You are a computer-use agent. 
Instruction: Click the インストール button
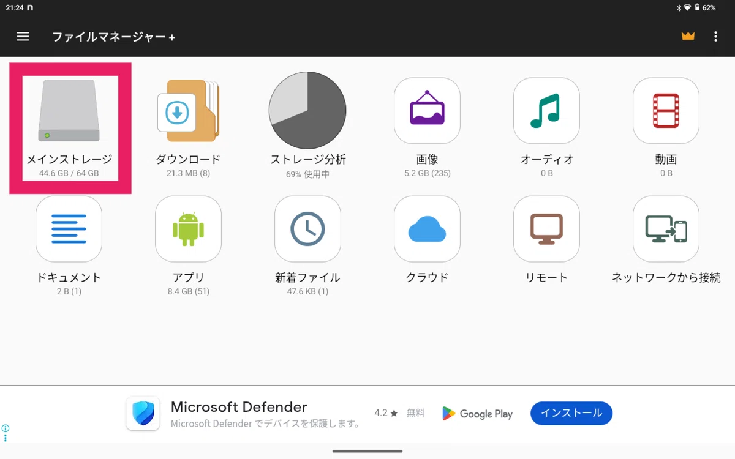point(571,414)
